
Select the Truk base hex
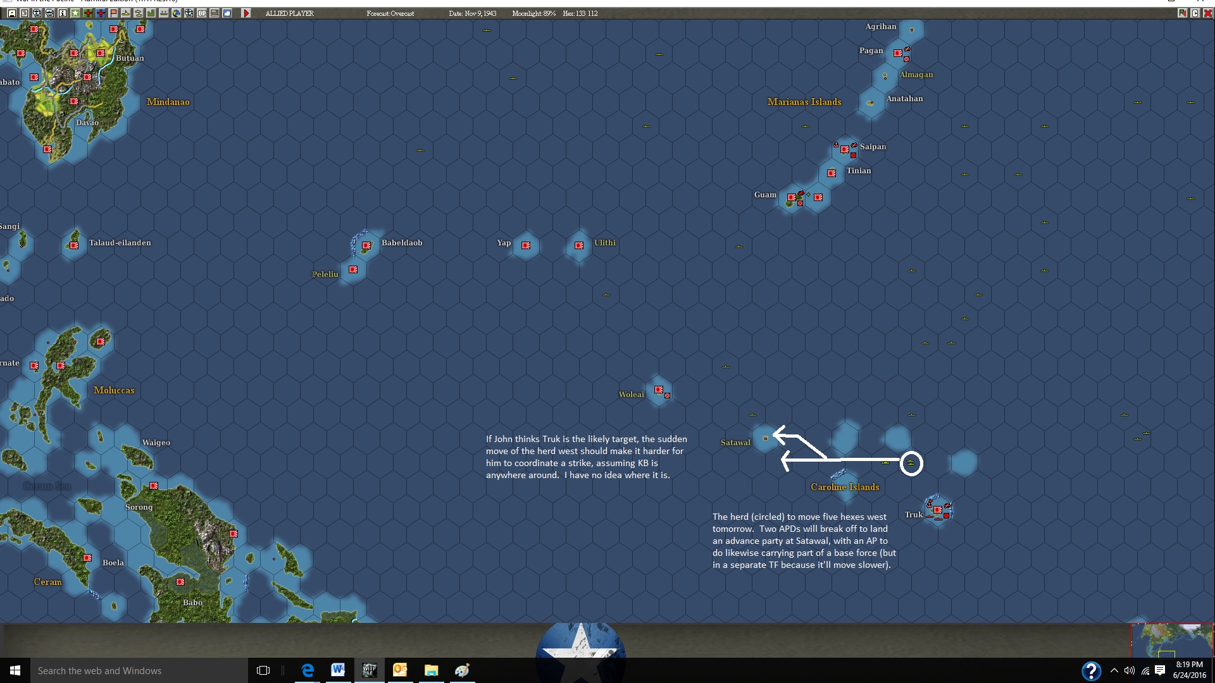938,510
